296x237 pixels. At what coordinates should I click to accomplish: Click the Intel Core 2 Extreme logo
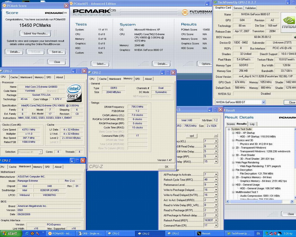tap(74, 93)
